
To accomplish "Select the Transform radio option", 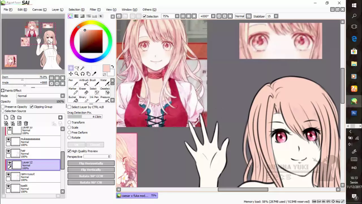I will (69, 122).
